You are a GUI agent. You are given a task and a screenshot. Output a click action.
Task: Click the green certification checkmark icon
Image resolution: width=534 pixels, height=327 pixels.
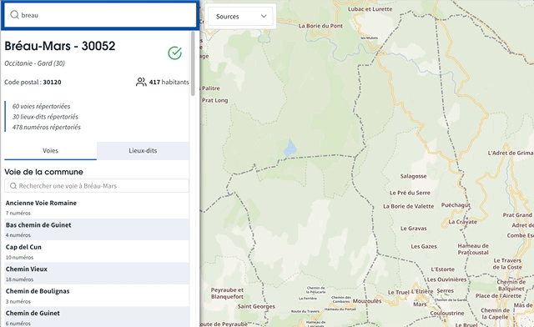click(174, 53)
